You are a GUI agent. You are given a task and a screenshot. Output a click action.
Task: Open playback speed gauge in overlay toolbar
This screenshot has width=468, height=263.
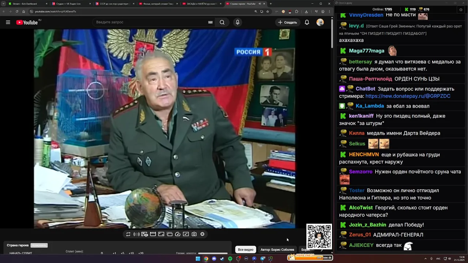178,234
